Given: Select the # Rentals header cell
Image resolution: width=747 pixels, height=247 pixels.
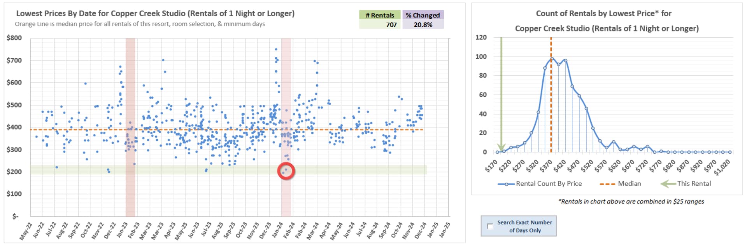Looking at the screenshot, I should click(379, 15).
